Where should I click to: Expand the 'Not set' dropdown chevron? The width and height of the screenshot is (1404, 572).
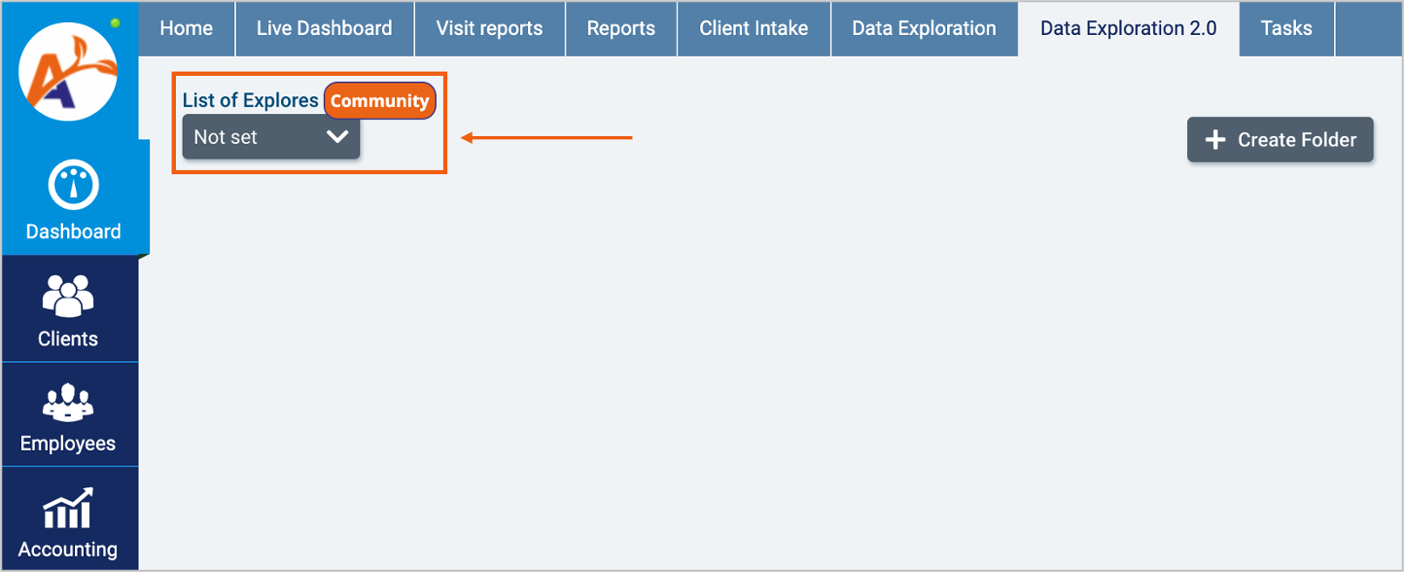pos(337,137)
